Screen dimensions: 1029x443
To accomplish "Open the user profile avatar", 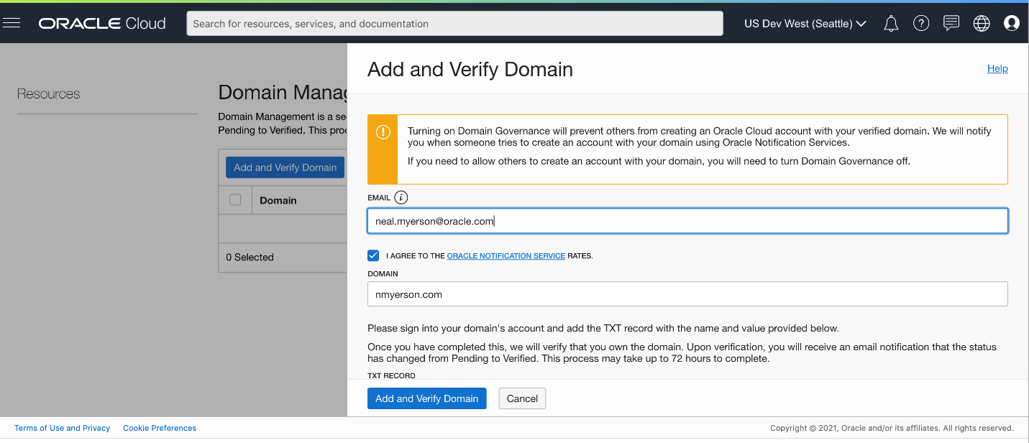I will (x=1012, y=24).
